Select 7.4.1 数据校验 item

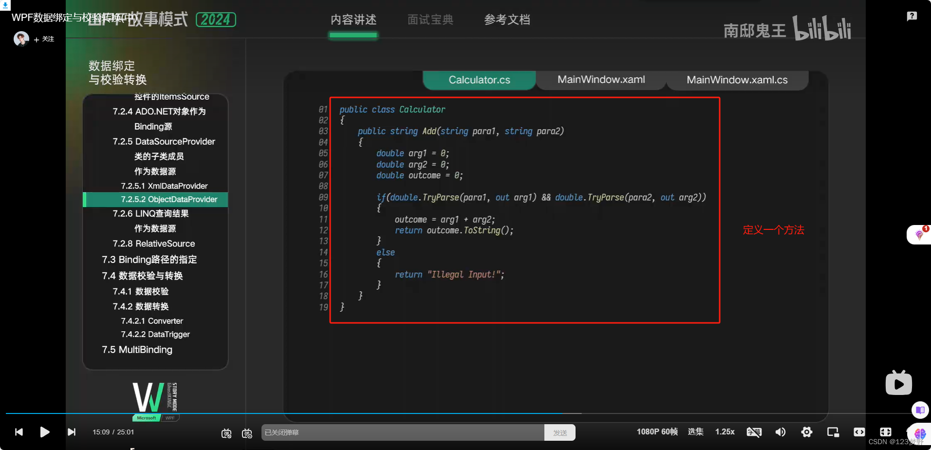pos(140,291)
